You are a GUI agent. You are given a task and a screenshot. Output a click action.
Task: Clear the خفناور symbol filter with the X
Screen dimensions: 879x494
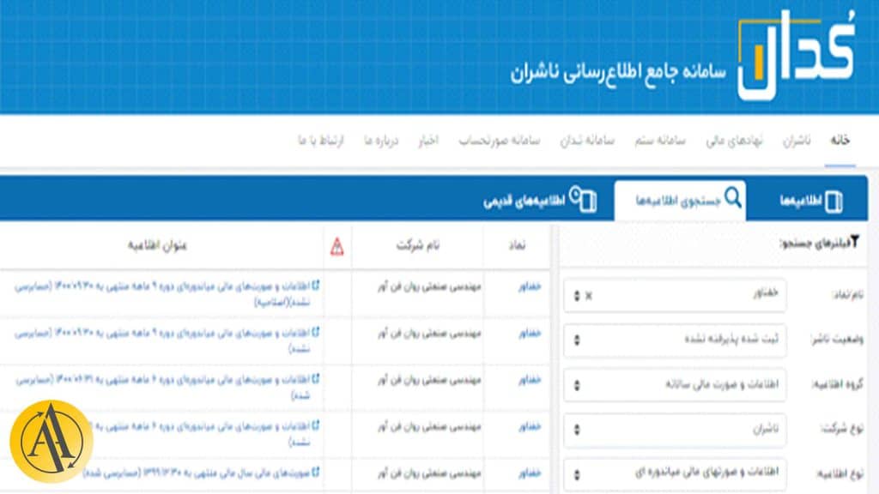(589, 296)
